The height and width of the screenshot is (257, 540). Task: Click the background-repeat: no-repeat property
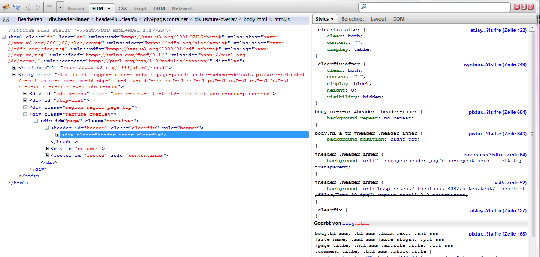370,118
